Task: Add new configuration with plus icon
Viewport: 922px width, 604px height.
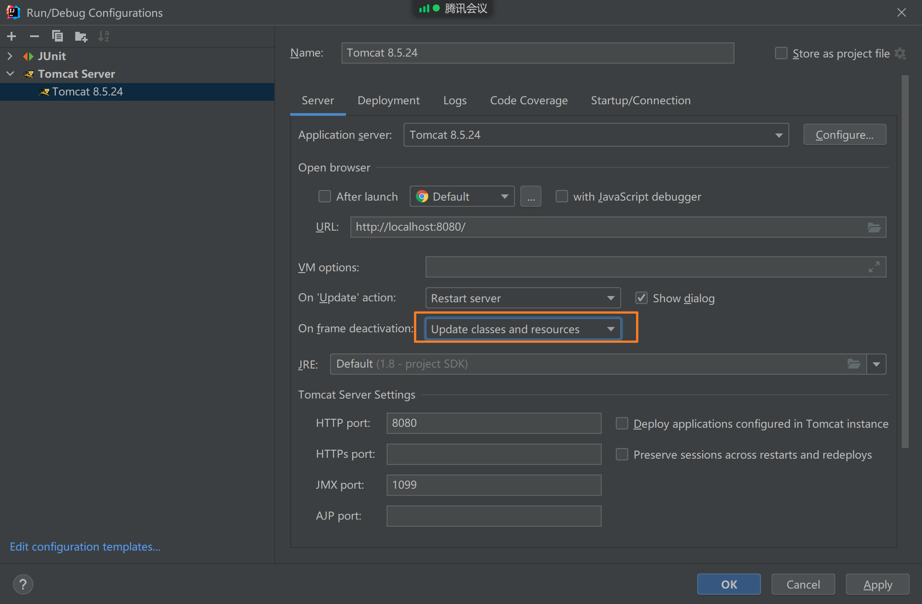Action: (x=12, y=36)
